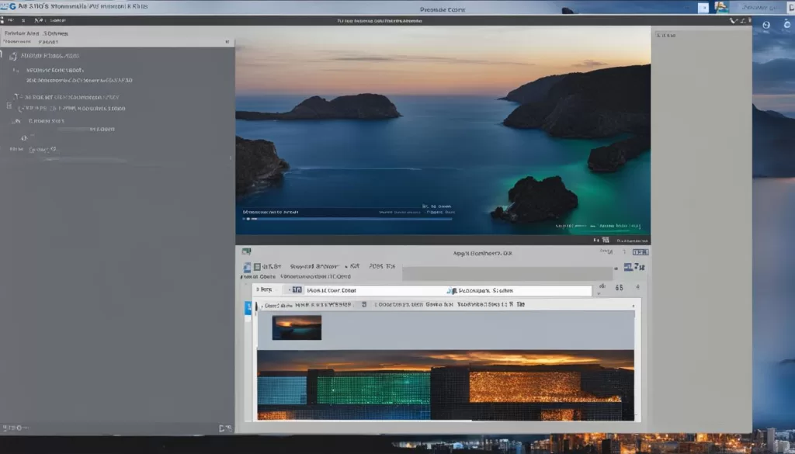Click the playback progress bar to seek

(349, 220)
